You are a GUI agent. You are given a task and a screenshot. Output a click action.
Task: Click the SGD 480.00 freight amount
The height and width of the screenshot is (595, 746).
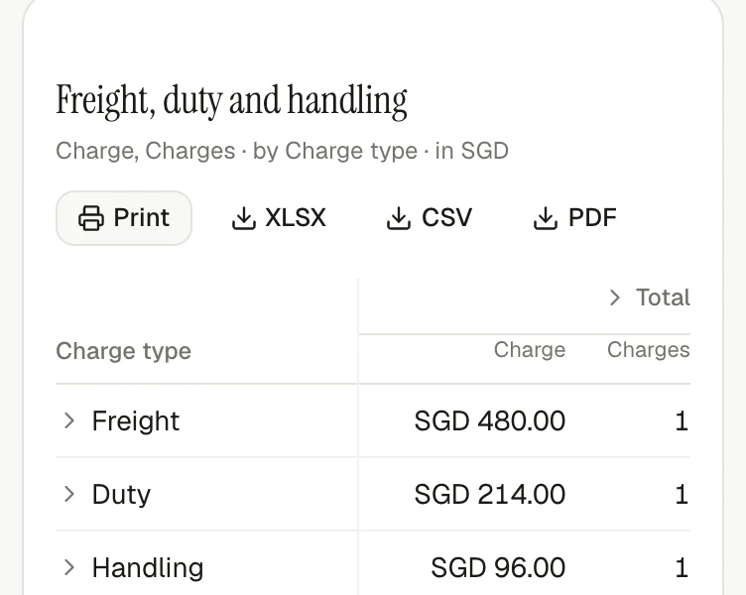click(x=490, y=420)
